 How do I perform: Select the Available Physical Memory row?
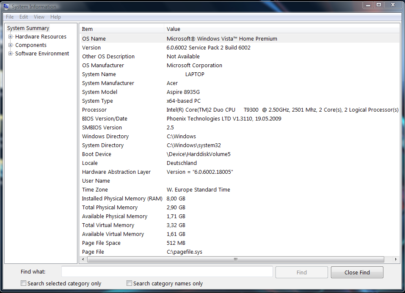(x=240, y=216)
